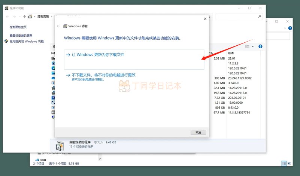The width and height of the screenshot is (300, 176).
Task: Maximize the back Explorer window
Action: (x=277, y=21)
